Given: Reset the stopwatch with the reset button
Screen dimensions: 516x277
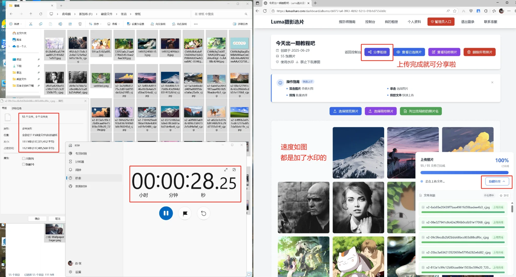Looking at the screenshot, I should pyautogui.click(x=204, y=213).
